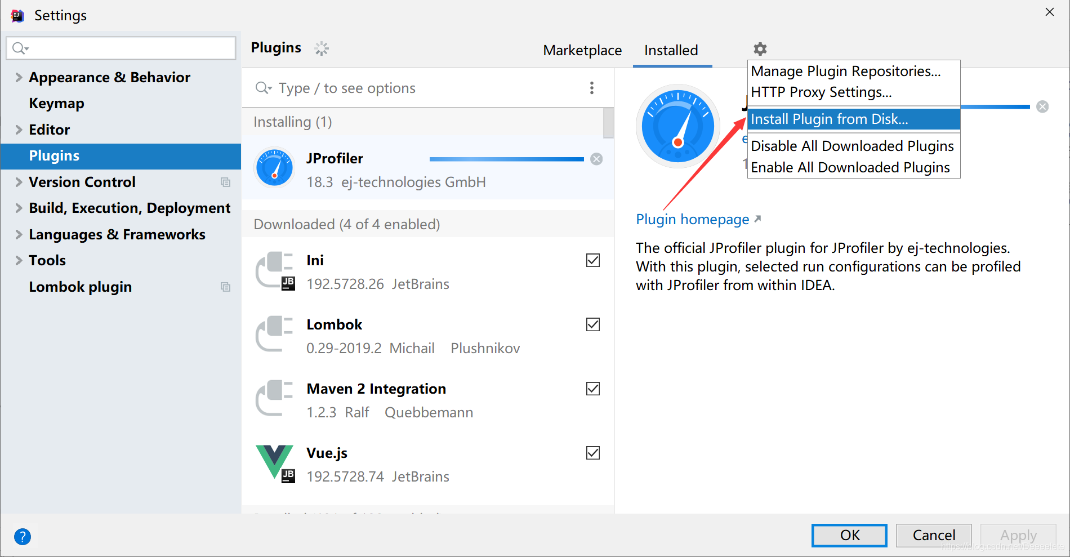Click the plugin list vertical scrollbar
This screenshot has height=557, width=1070.
tap(608, 123)
